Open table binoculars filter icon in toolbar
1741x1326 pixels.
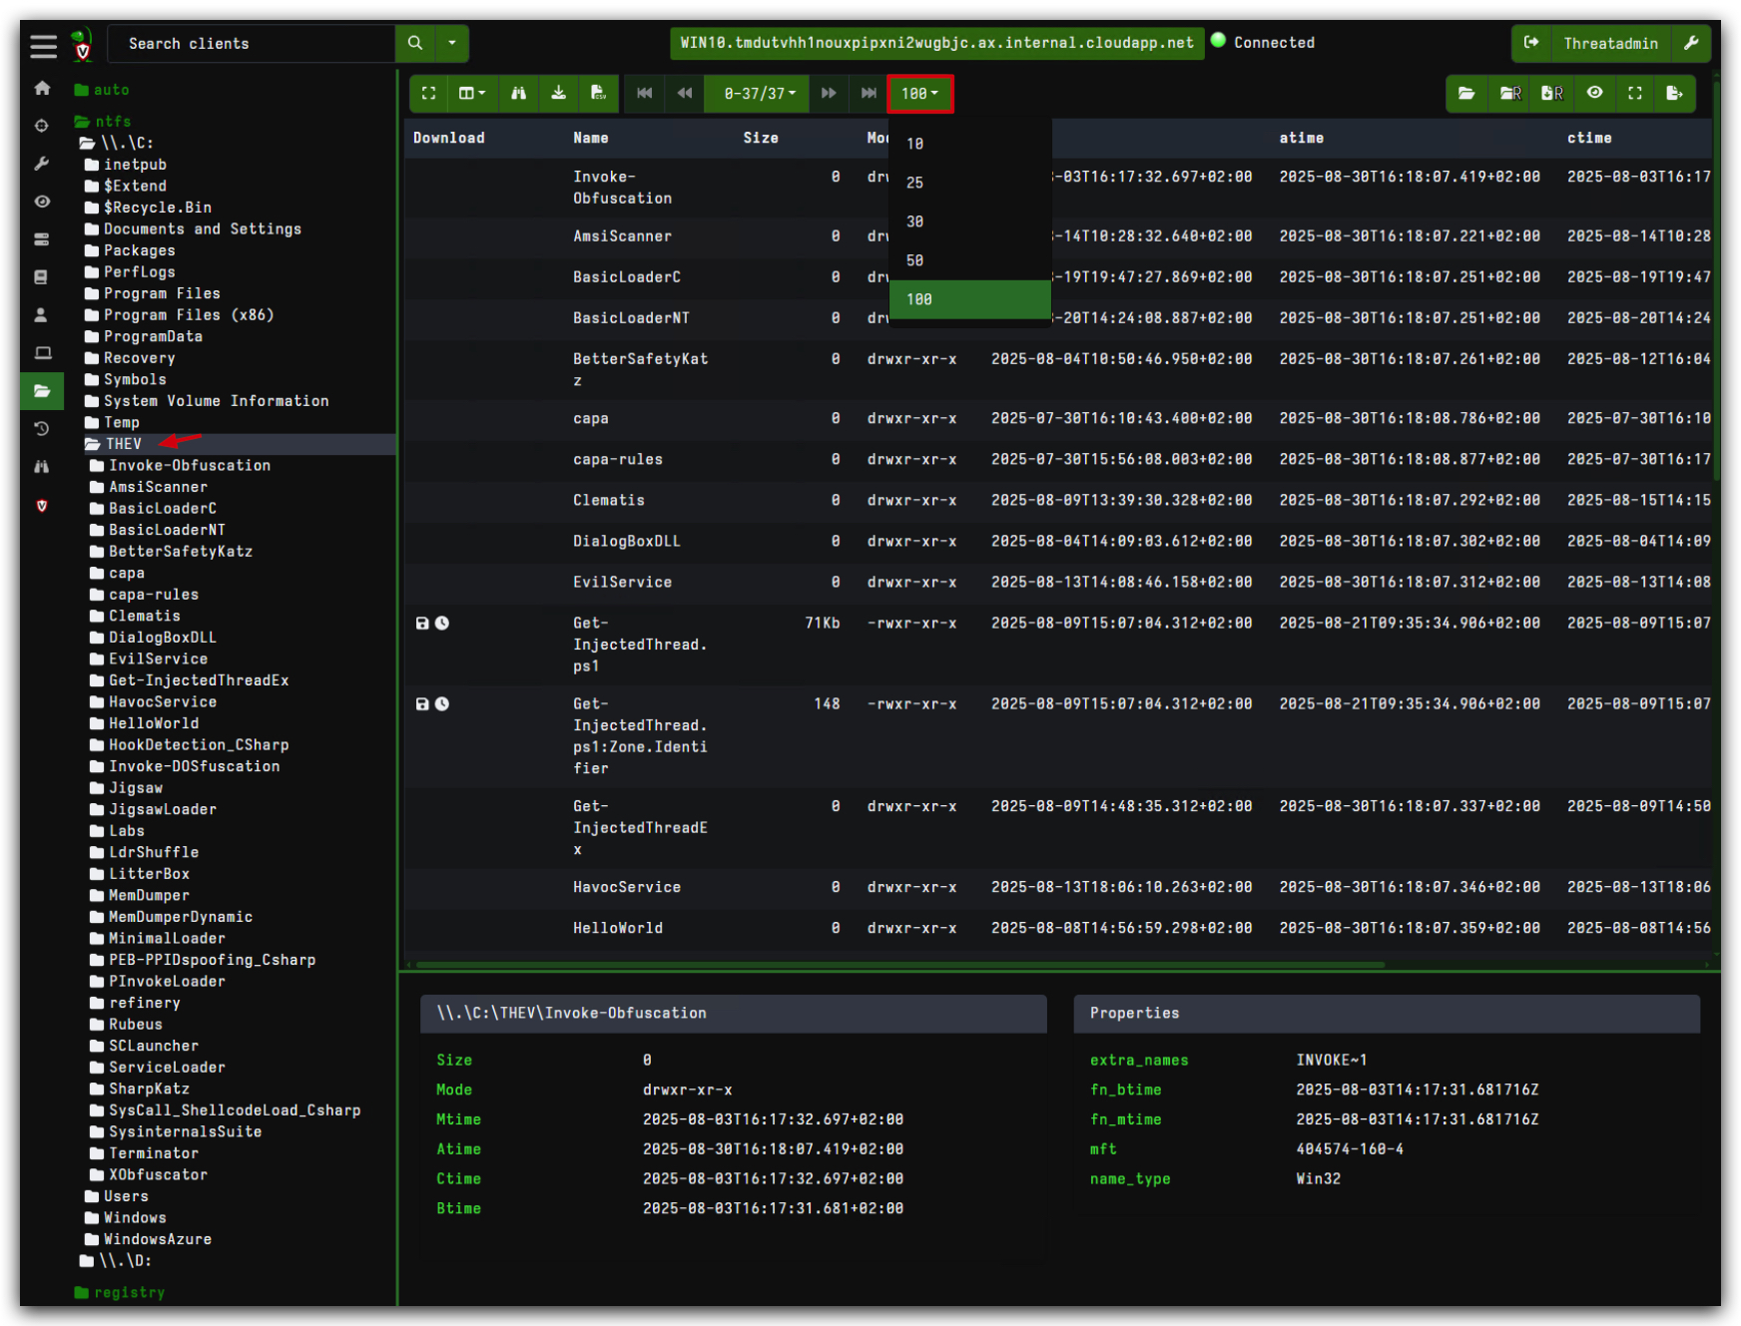click(518, 94)
